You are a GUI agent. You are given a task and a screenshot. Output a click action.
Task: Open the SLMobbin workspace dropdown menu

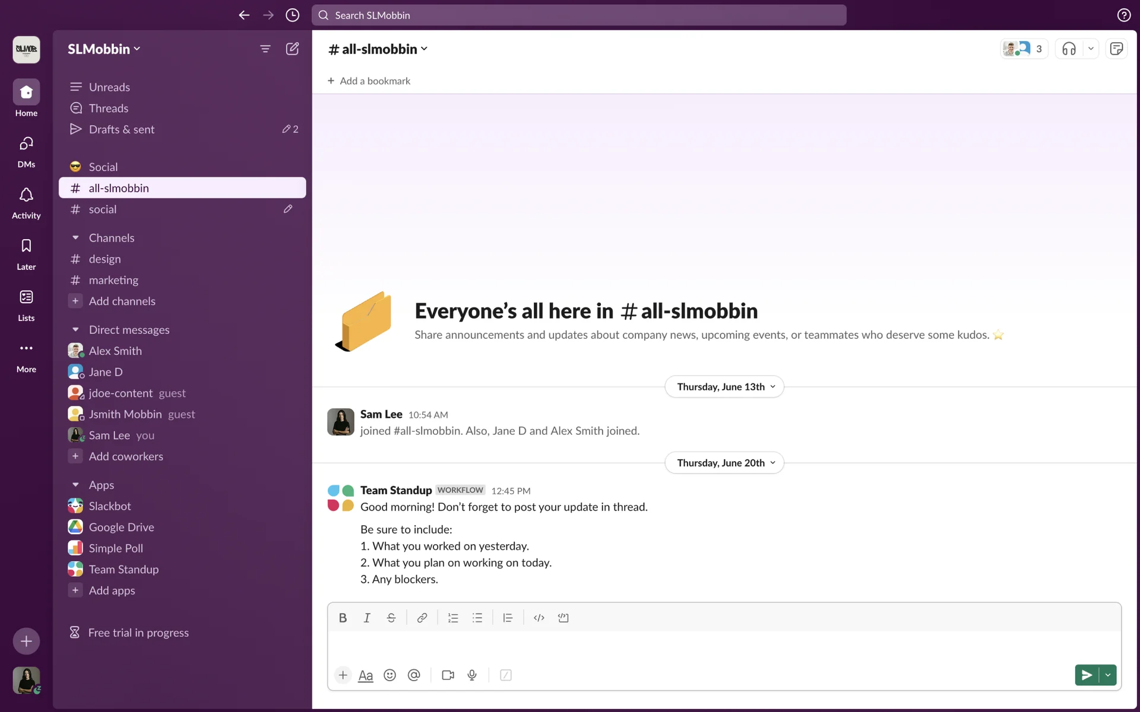tap(104, 49)
